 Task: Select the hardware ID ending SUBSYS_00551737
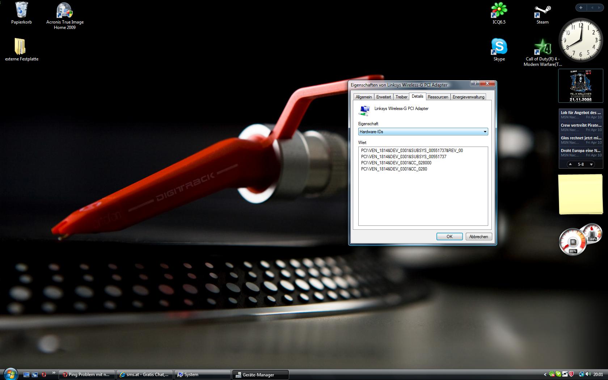coord(404,157)
